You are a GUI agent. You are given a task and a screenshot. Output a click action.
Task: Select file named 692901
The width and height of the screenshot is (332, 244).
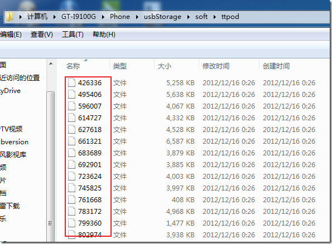[90, 164]
